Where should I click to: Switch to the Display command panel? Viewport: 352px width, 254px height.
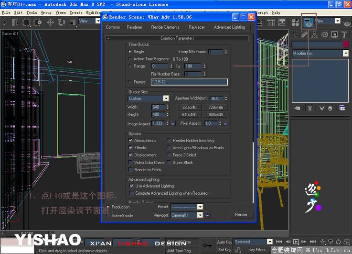pos(334,34)
